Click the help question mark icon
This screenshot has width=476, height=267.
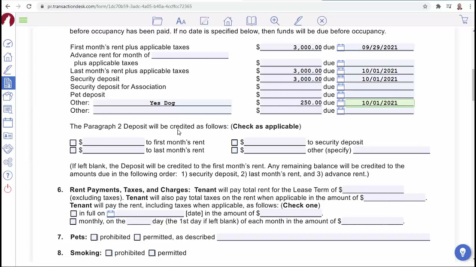[x=8, y=175]
